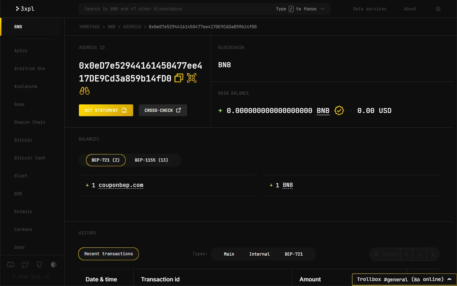
Task: Toggle the light theme sun icon
Action: click(438, 9)
